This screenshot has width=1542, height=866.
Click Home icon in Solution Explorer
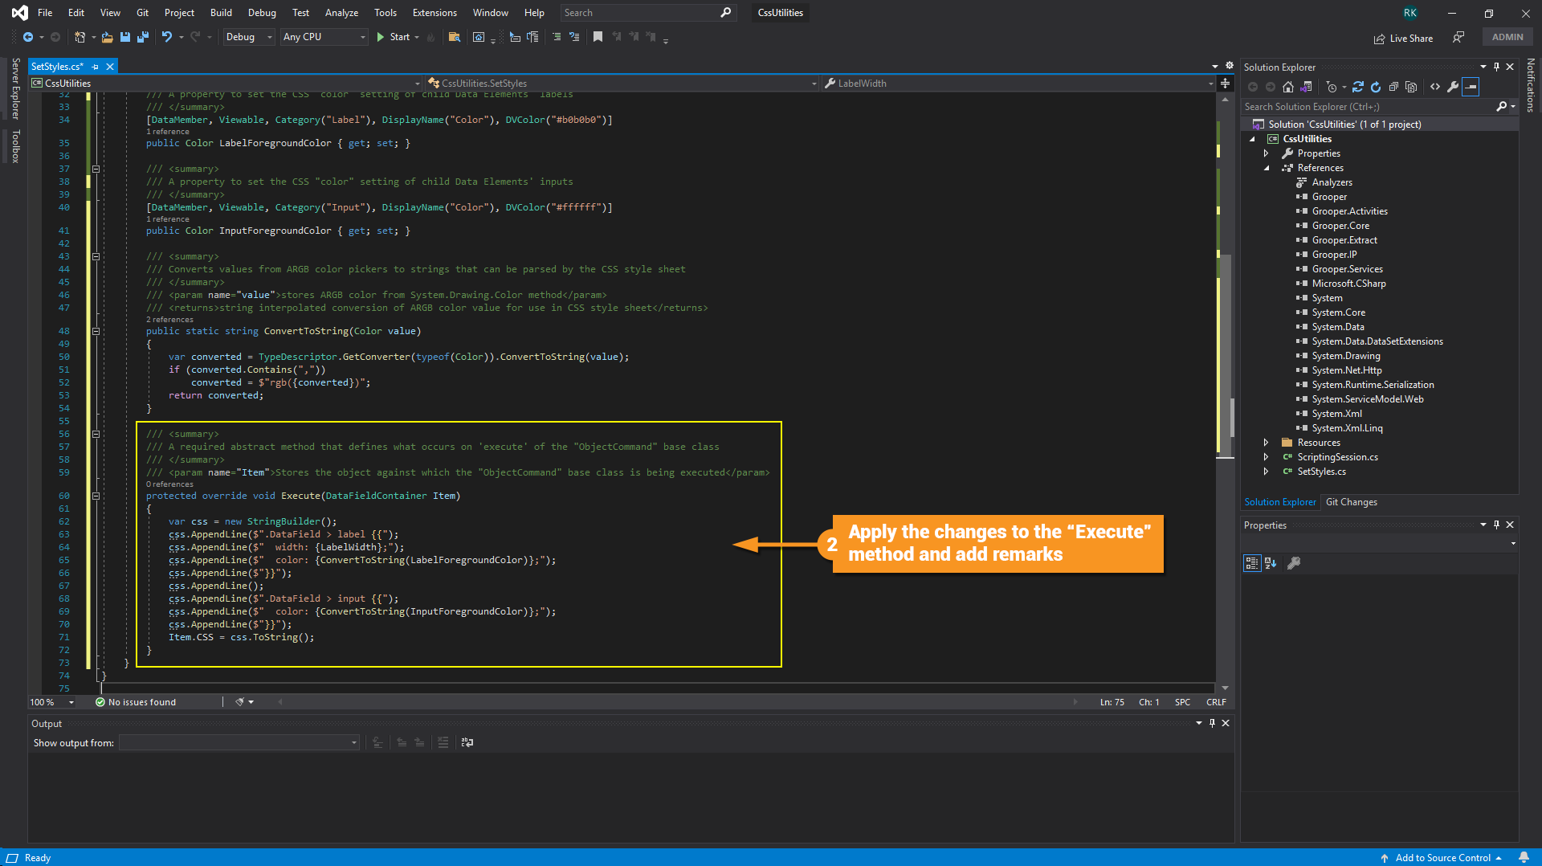[x=1288, y=87]
